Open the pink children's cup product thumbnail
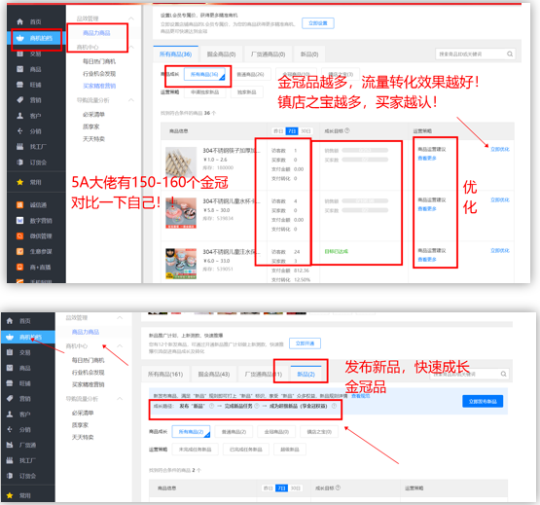Viewport: 540px width, 505px height. [x=181, y=213]
